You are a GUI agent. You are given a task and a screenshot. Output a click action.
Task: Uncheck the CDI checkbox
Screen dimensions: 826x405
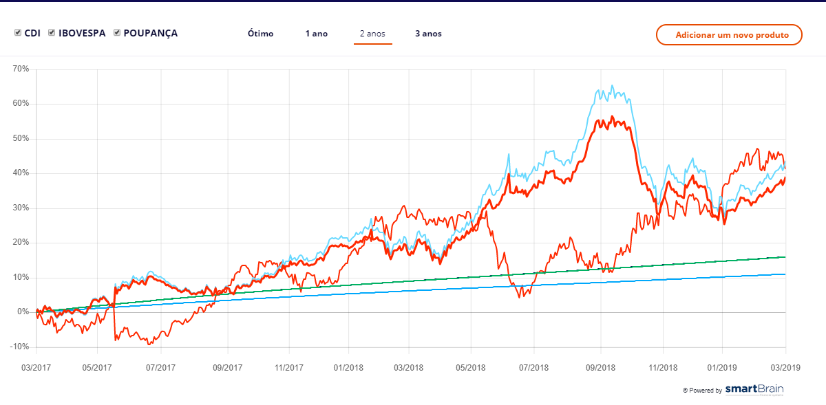coord(18,33)
